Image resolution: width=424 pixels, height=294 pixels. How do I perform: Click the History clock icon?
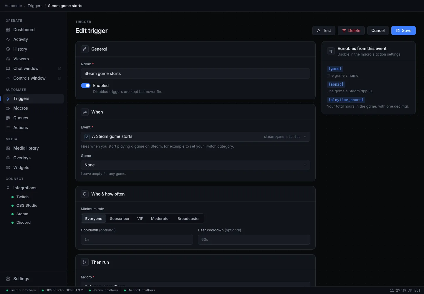pos(8,49)
